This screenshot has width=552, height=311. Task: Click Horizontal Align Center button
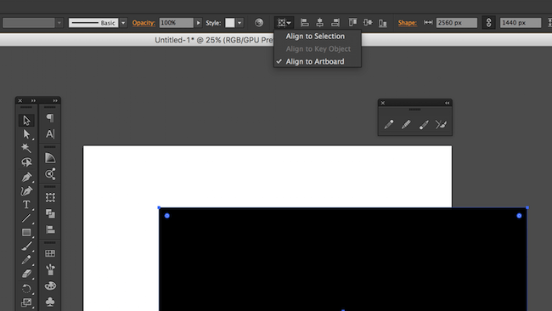[x=319, y=23]
